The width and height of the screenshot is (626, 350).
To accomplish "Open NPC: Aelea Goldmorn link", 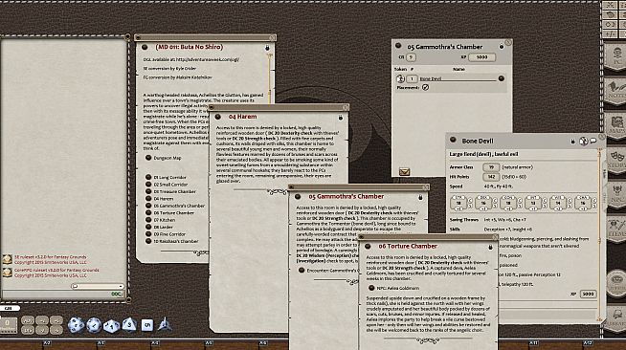I will click(393, 288).
